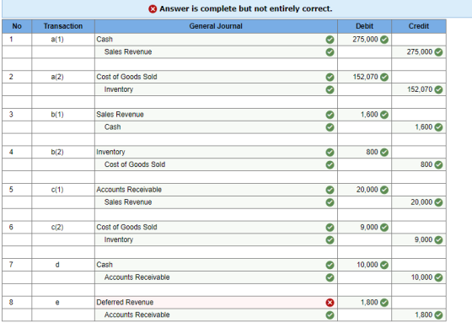472x328 pixels.
Task: Click the 10,000 credit amount for transaction d
Action: coord(419,277)
